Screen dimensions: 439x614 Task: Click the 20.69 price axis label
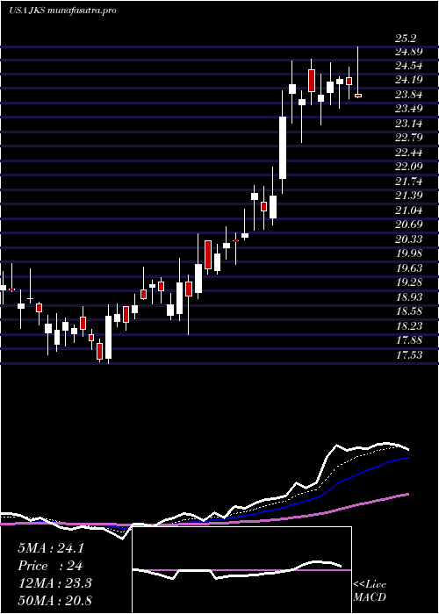pos(408,225)
